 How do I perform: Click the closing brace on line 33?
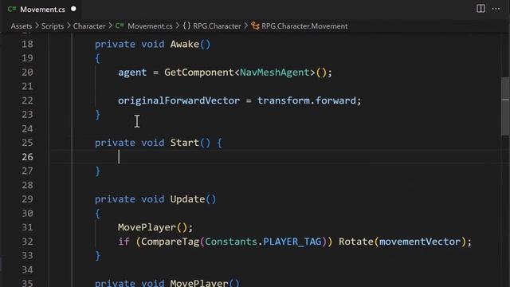coord(97,256)
